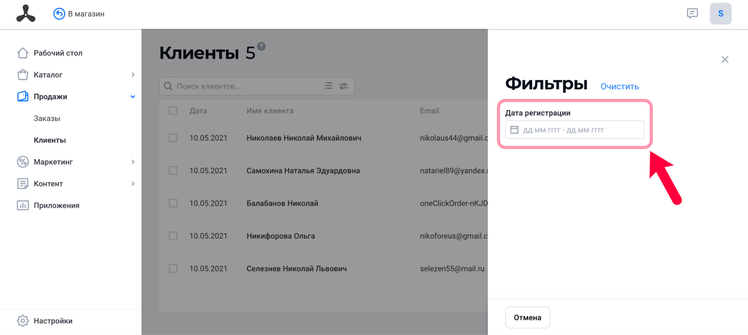This screenshot has height=335, width=748.
Task: Click email nikolaus44@gmail address
Action: click(x=454, y=138)
